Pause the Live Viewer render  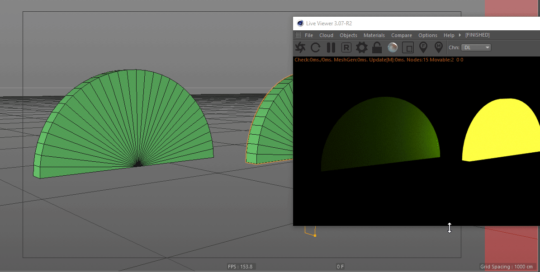coord(331,47)
